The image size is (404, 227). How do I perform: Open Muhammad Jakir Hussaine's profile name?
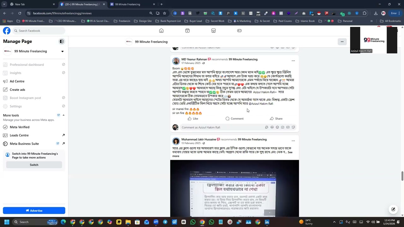[x=199, y=139]
